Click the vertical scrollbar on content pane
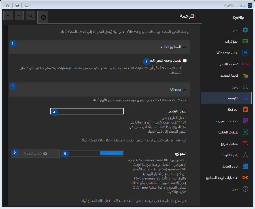The image size is (255, 209). point(6,57)
